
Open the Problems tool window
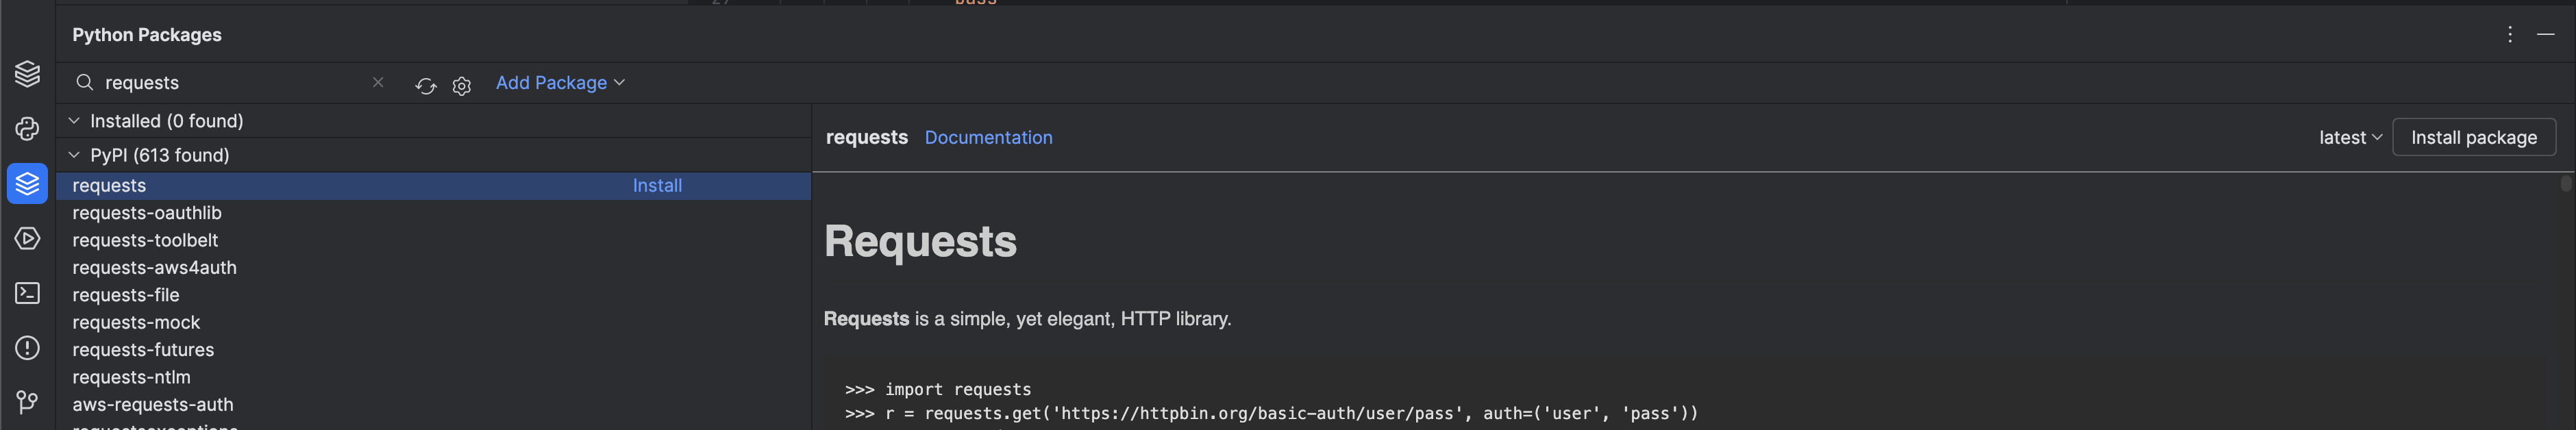[x=27, y=348]
